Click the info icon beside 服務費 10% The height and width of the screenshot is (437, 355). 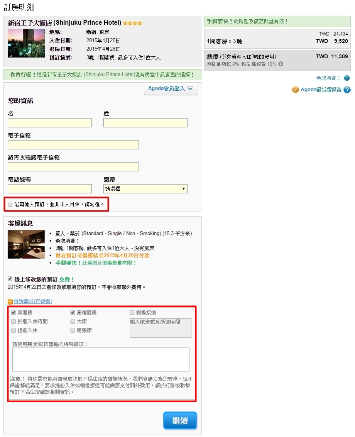(x=281, y=64)
